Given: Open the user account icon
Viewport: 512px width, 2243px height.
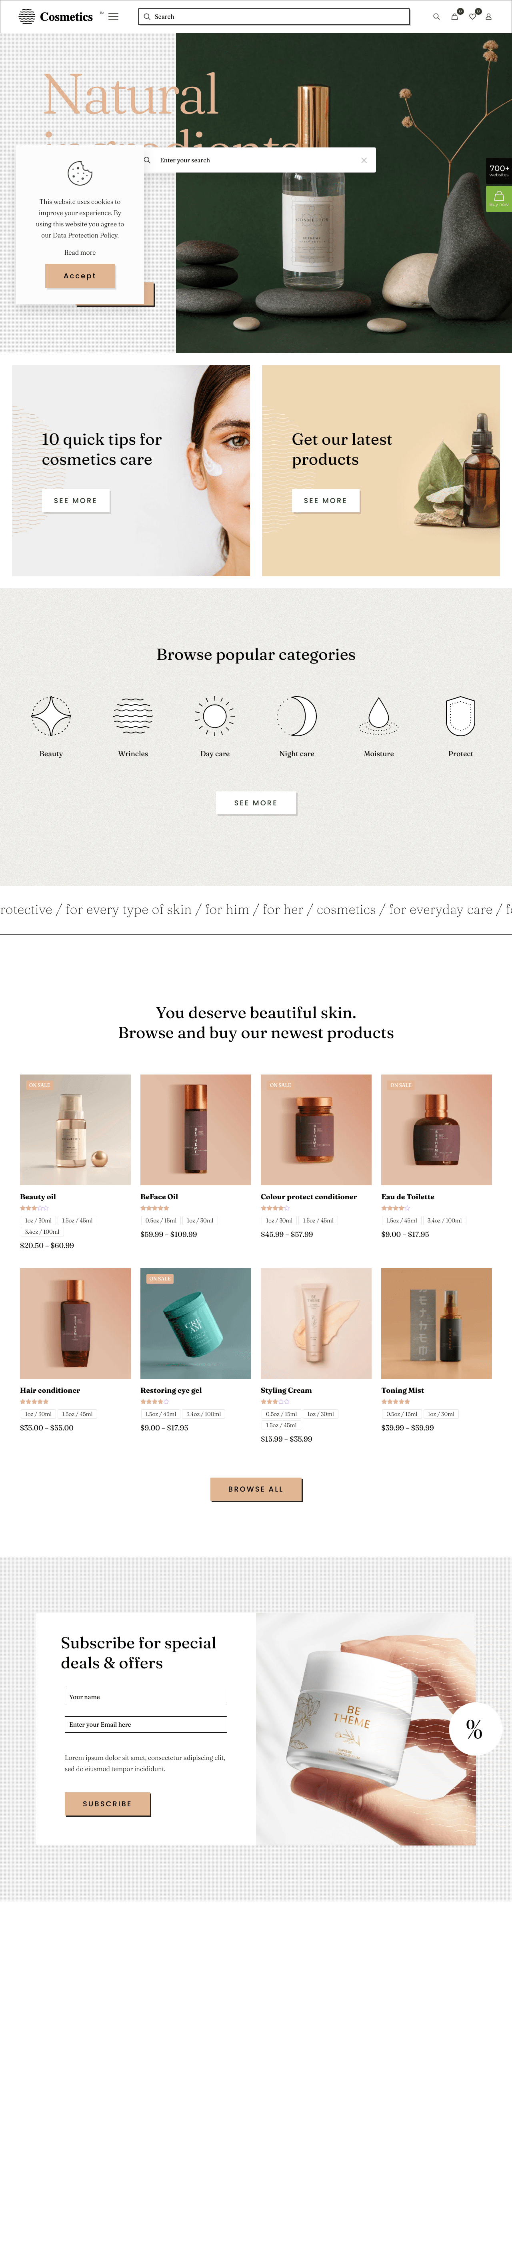Looking at the screenshot, I should coord(488,16).
